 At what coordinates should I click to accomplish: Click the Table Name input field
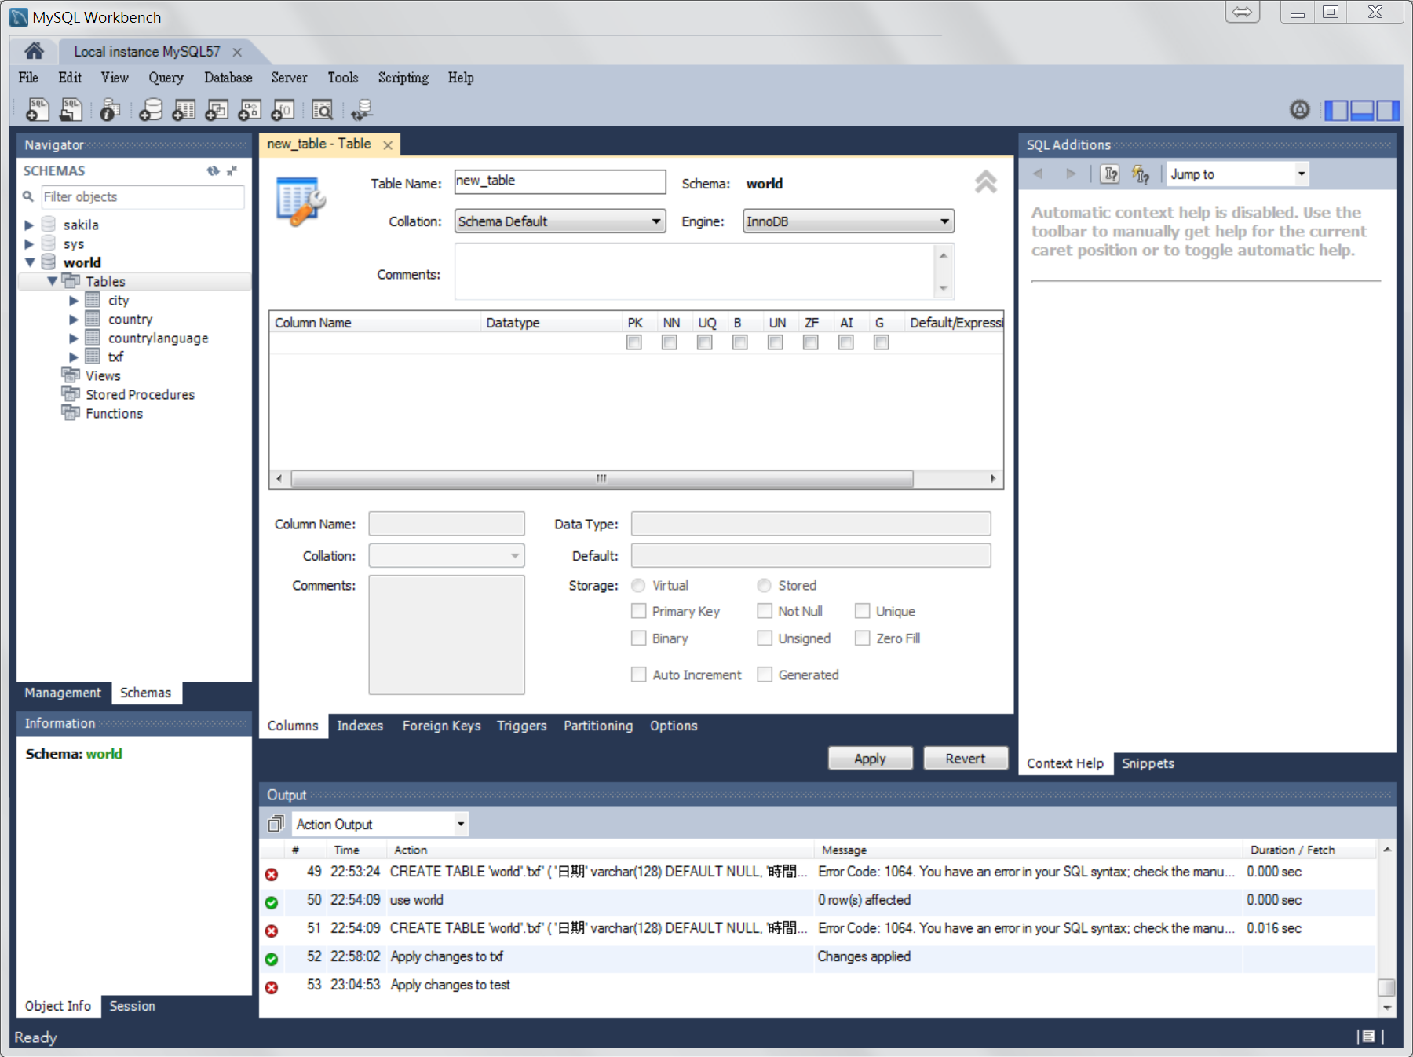(x=560, y=181)
